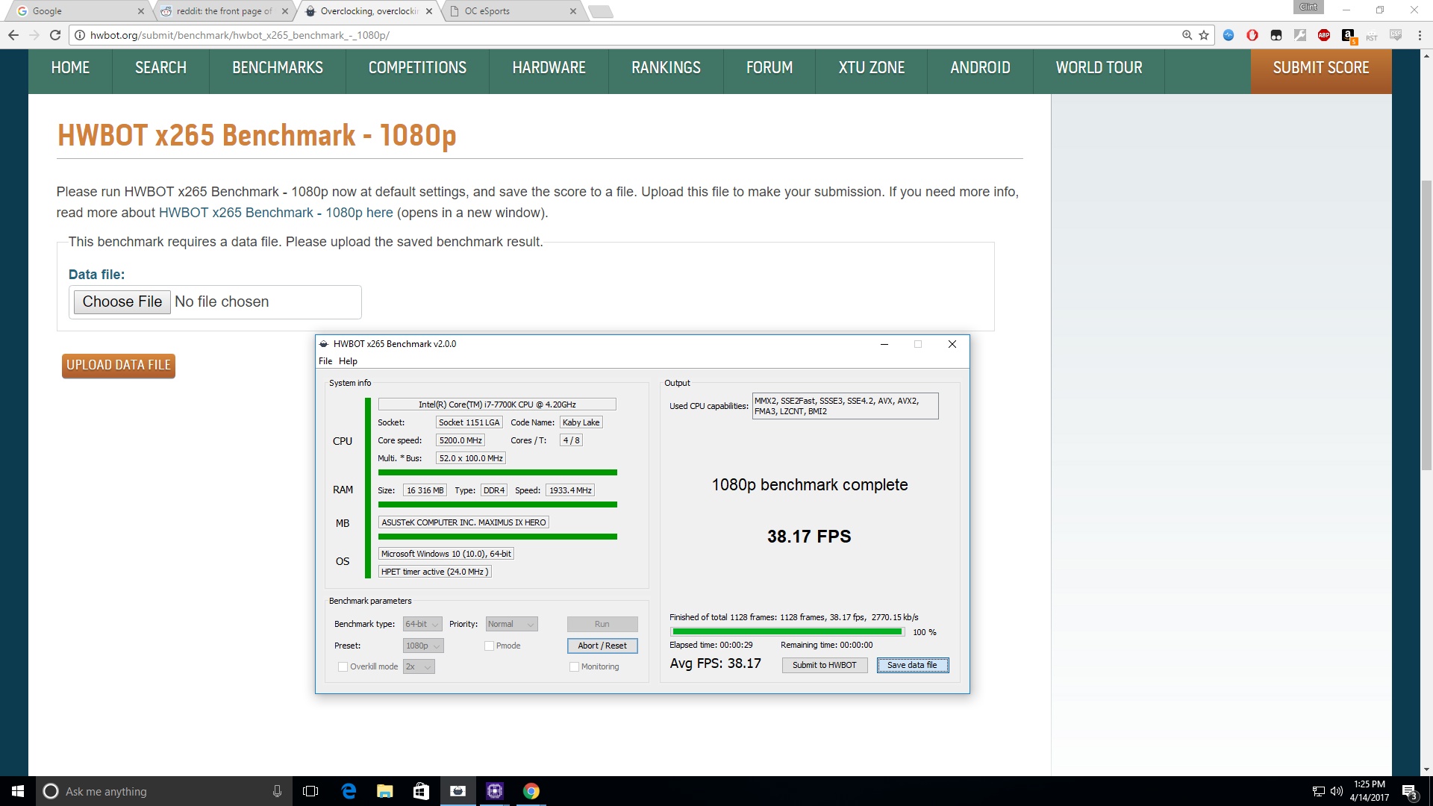The width and height of the screenshot is (1433, 806).
Task: Click the zoom magnifier icon in address bar
Action: point(1187,35)
